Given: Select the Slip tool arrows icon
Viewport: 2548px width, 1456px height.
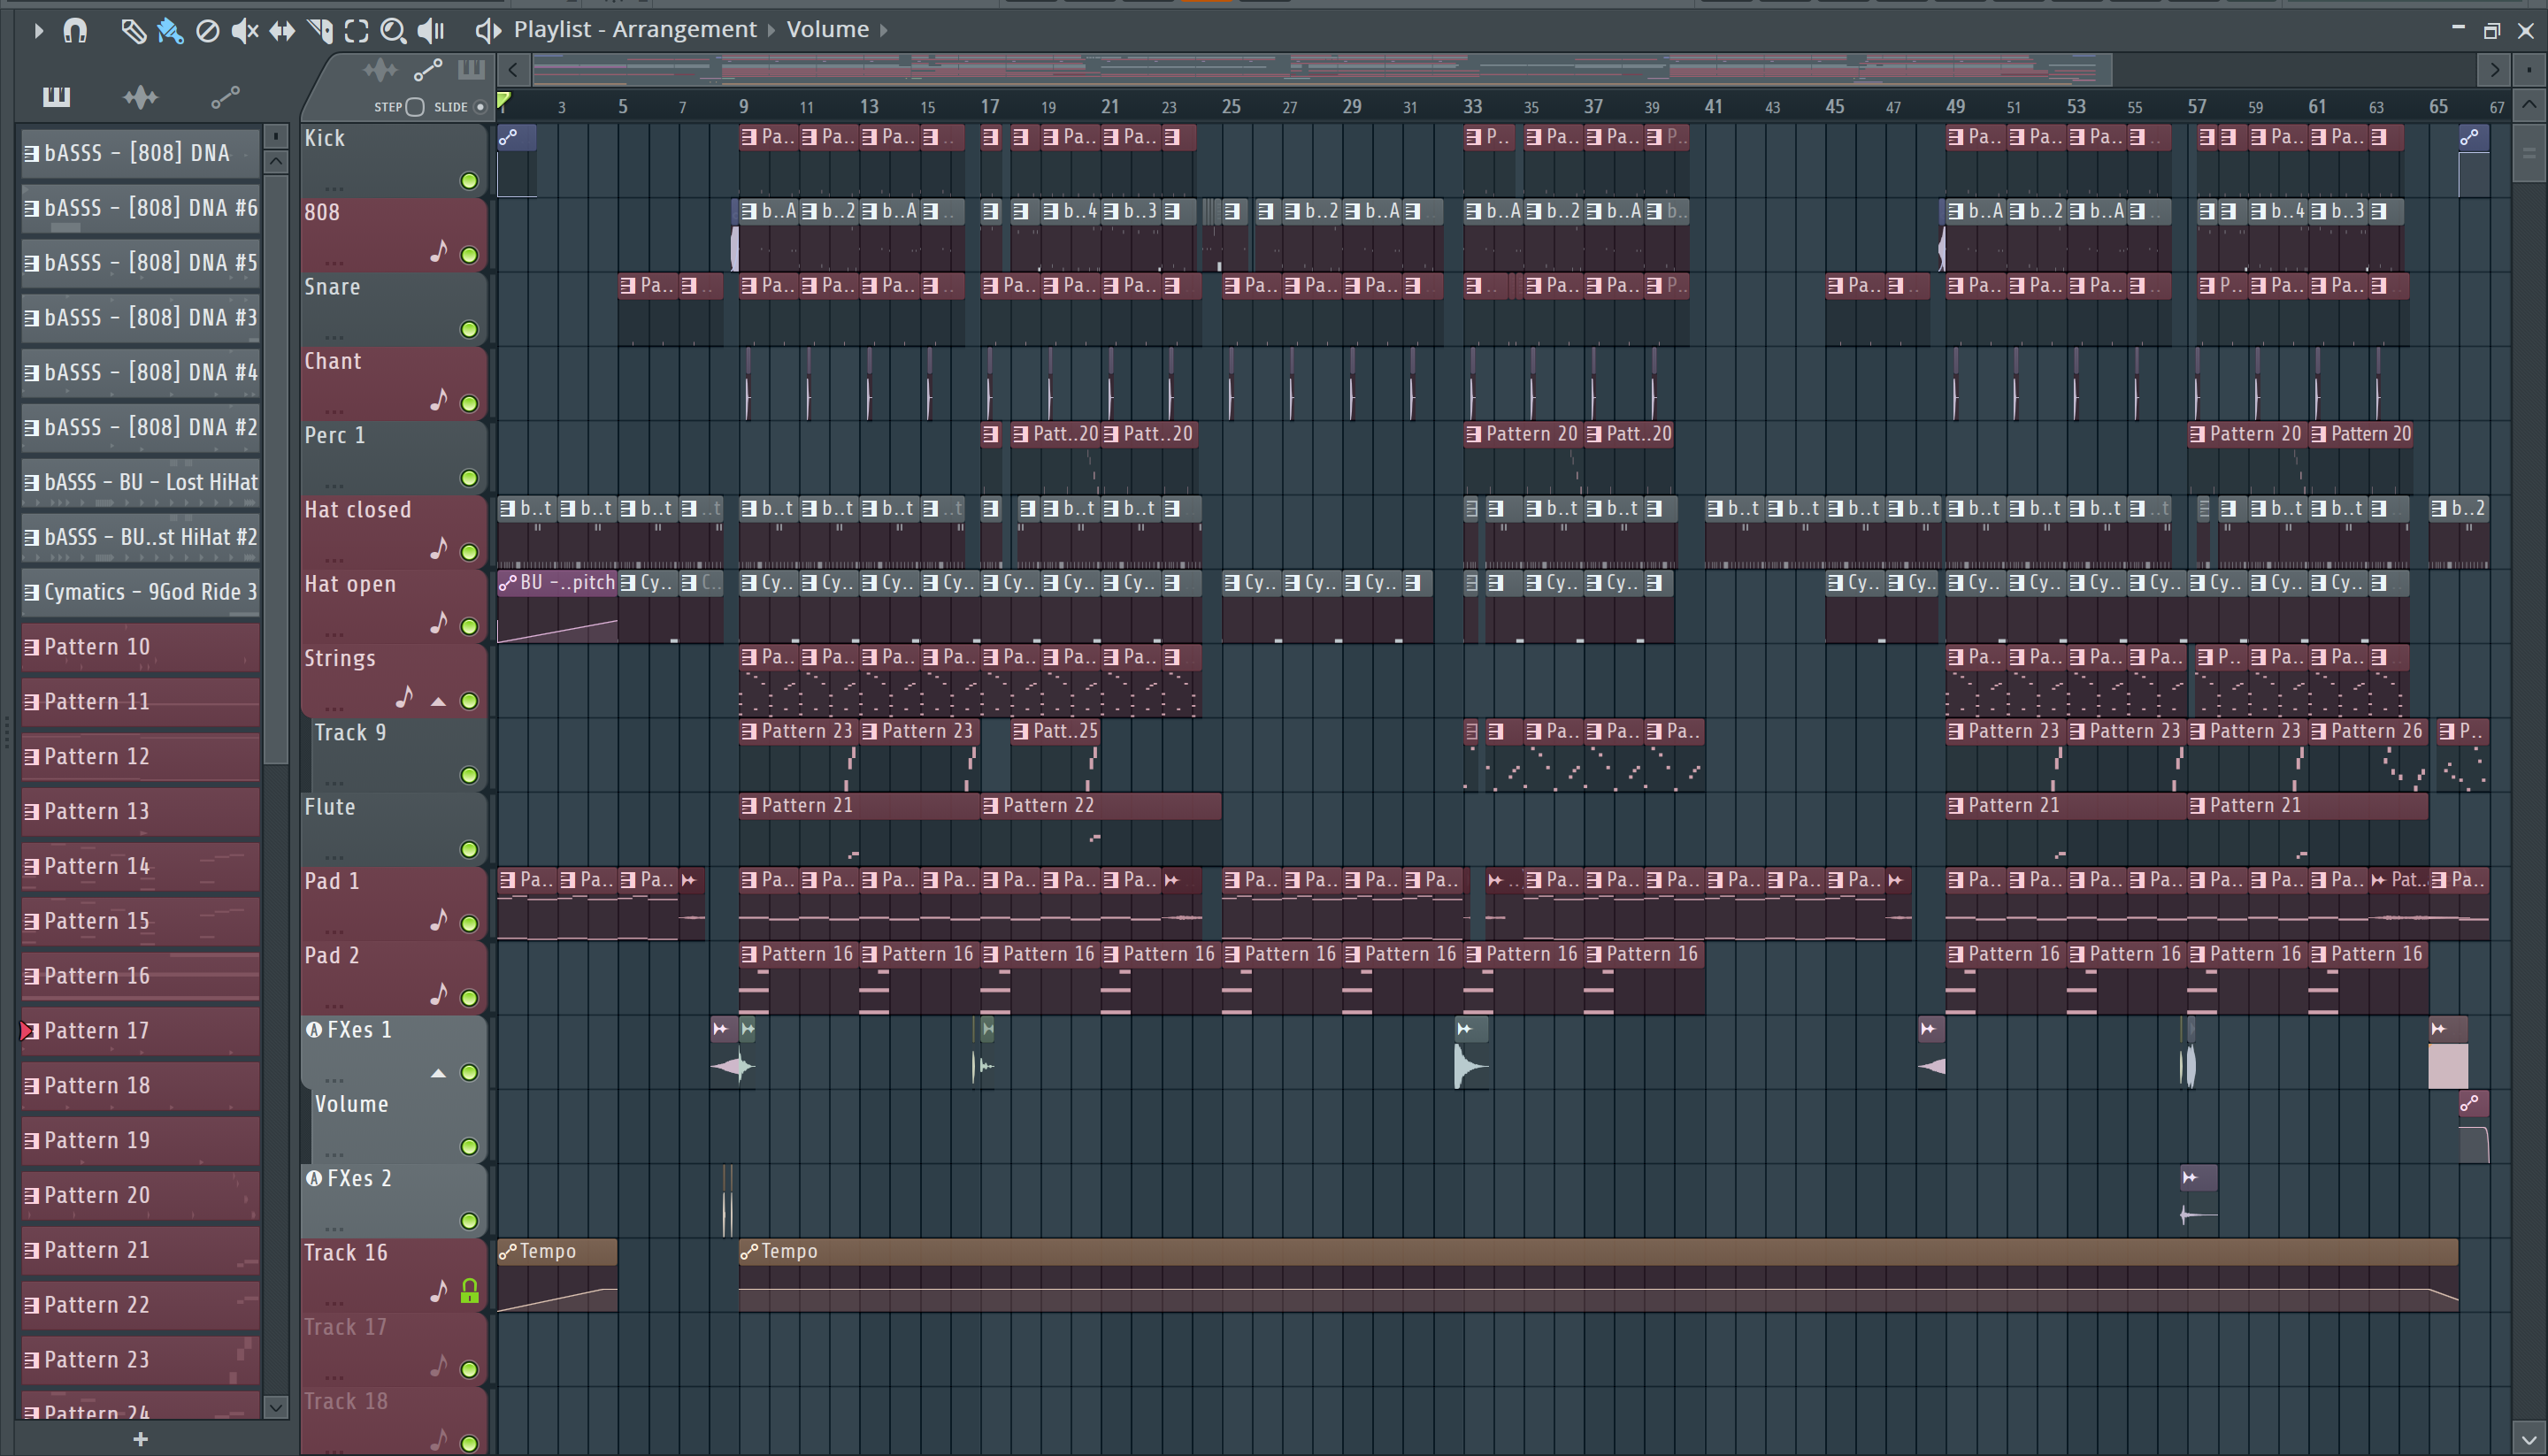Looking at the screenshot, I should point(282,31).
